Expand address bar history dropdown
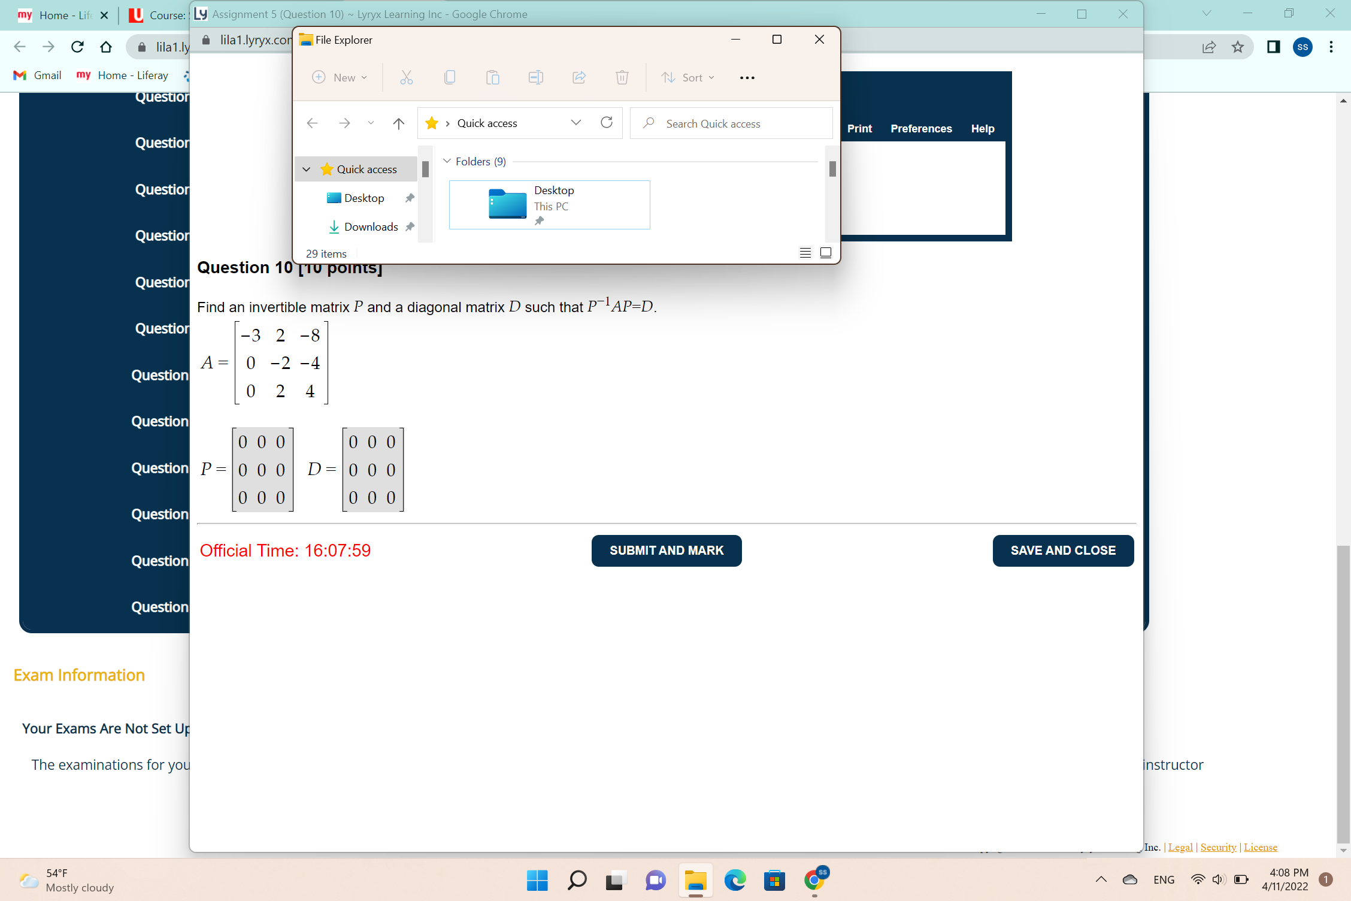Viewport: 1351px width, 901px height. (576, 123)
